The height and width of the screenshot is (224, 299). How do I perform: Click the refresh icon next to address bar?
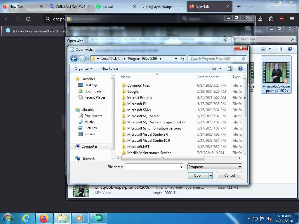tap(182, 59)
